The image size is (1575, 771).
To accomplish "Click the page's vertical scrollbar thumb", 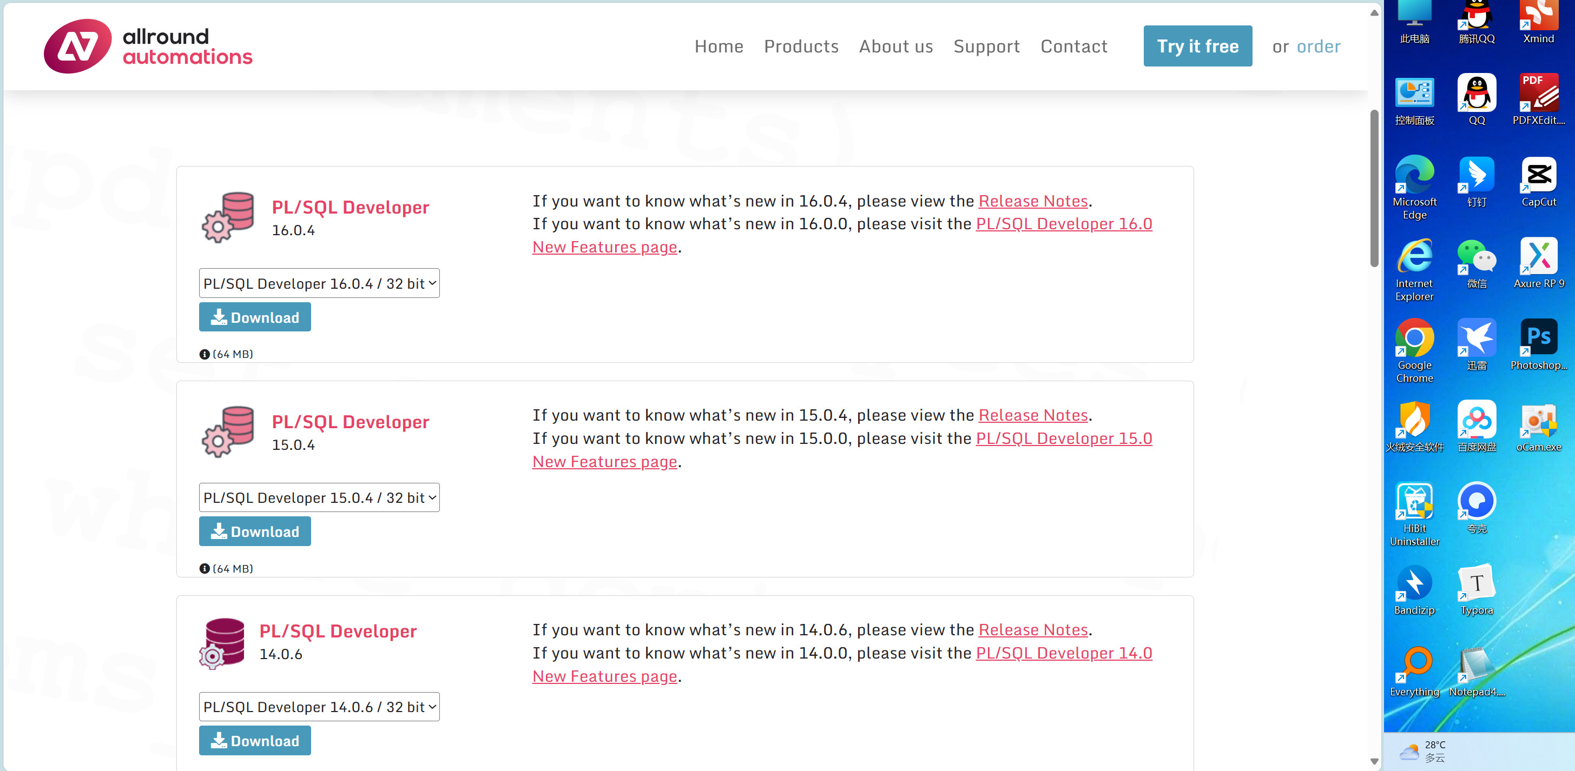I will coord(1374,188).
